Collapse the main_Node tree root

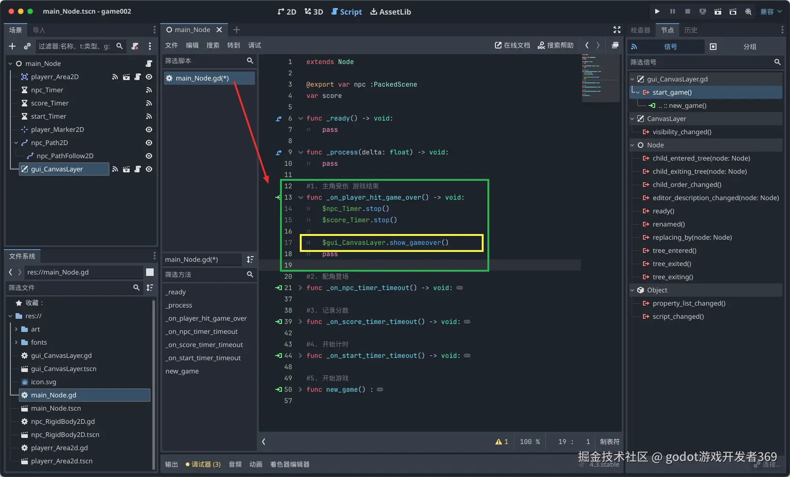(10, 64)
